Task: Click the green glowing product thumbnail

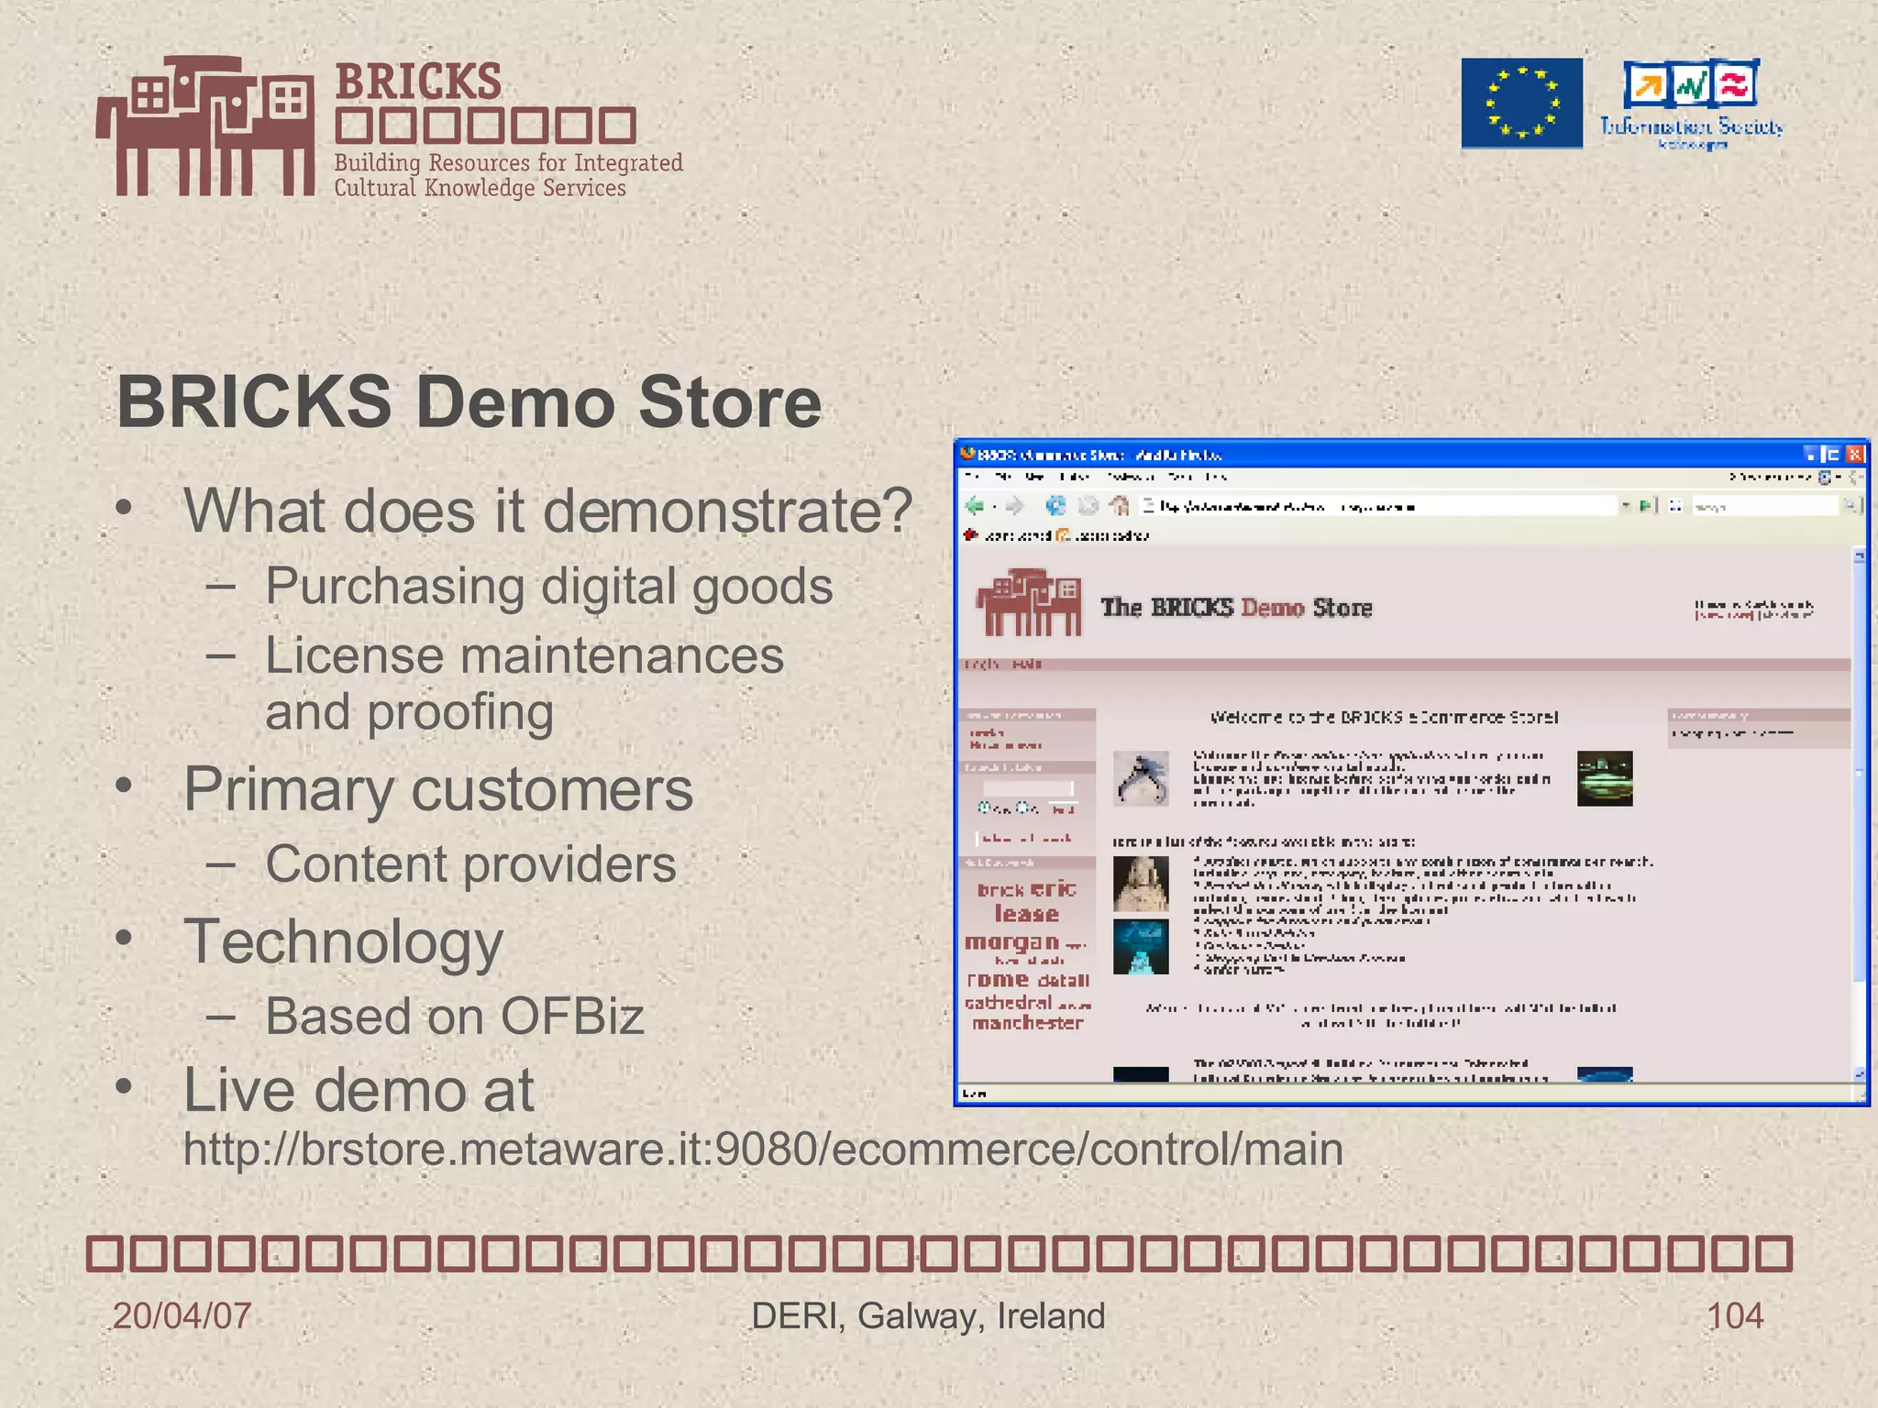Action: click(1605, 778)
